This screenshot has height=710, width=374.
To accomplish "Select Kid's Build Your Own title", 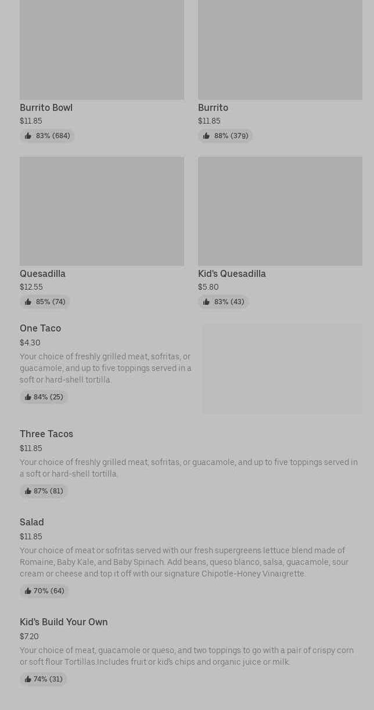I will tap(64, 622).
